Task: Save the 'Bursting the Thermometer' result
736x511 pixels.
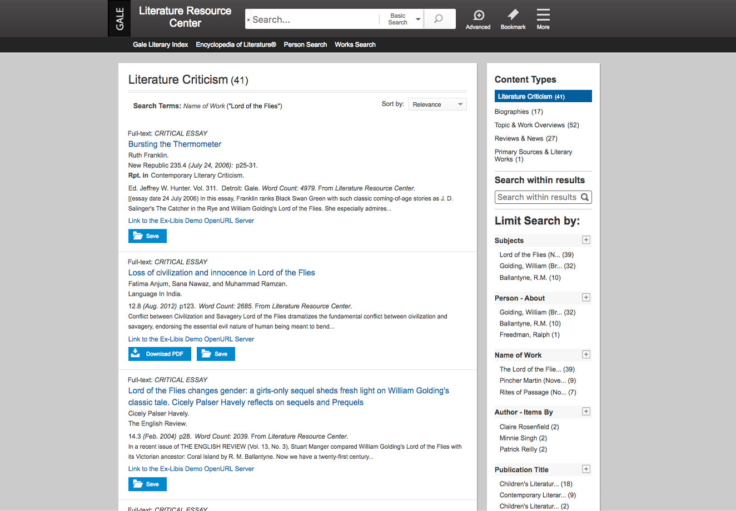Action: pos(147,236)
